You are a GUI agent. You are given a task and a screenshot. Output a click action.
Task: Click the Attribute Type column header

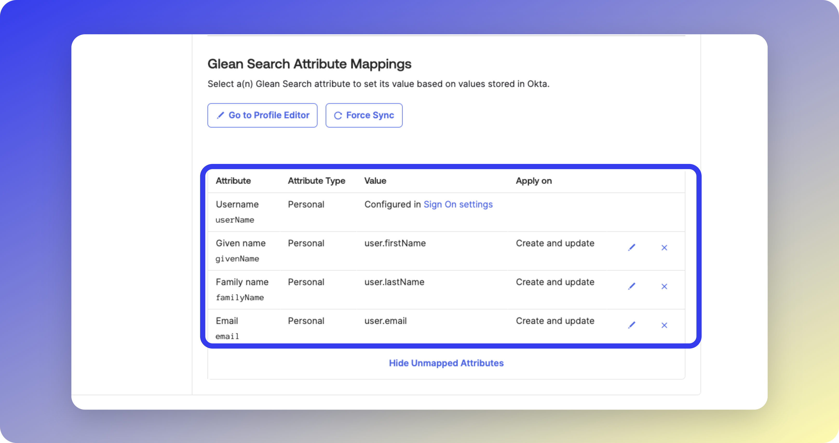tap(316, 181)
